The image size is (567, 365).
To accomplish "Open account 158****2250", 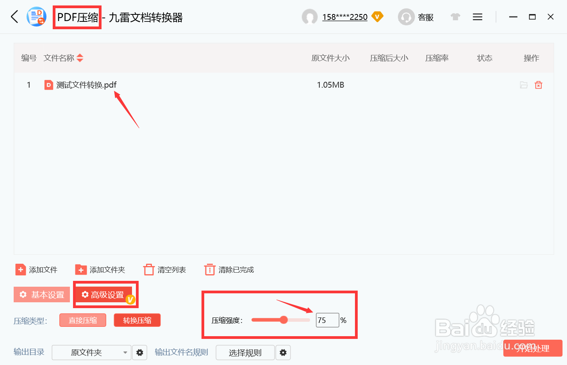I will pos(345,17).
